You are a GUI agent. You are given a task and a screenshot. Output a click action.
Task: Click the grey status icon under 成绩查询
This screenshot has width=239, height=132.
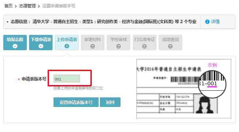(170, 46)
